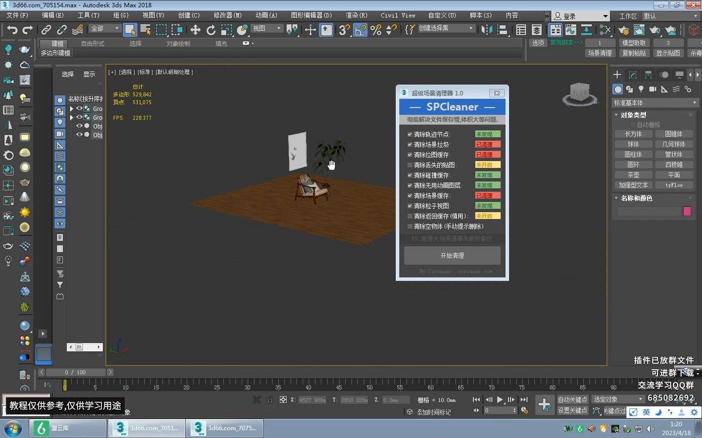Enable 清除丢失的贴图 option in SPCleaner
The height and width of the screenshot is (438, 702).
click(x=410, y=165)
